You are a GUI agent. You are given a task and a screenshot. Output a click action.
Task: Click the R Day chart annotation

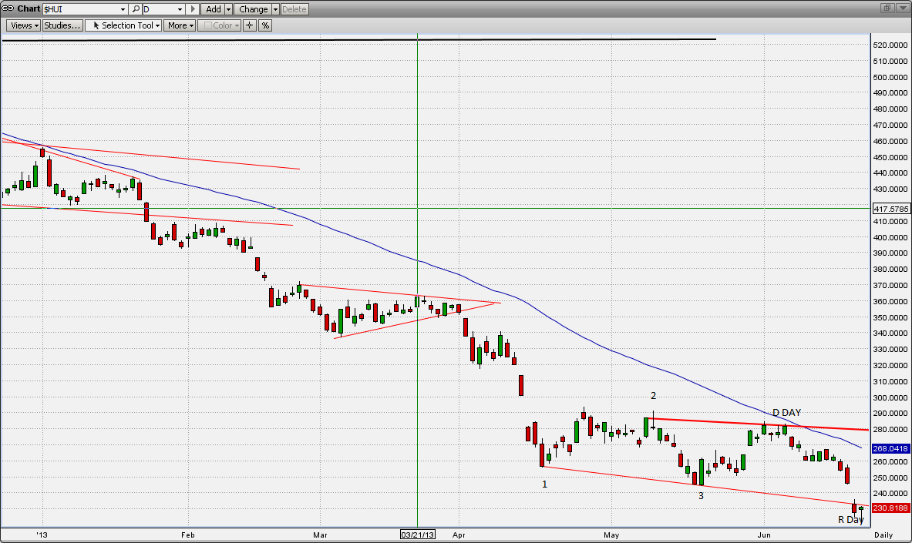851,520
